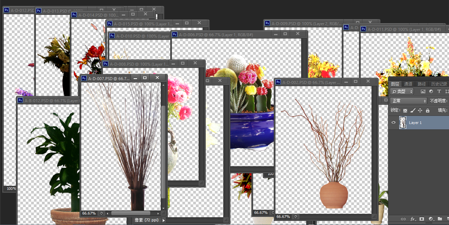Filter layers by adjustment layer icon
Viewport: 449px width, 225px height.
(431, 92)
